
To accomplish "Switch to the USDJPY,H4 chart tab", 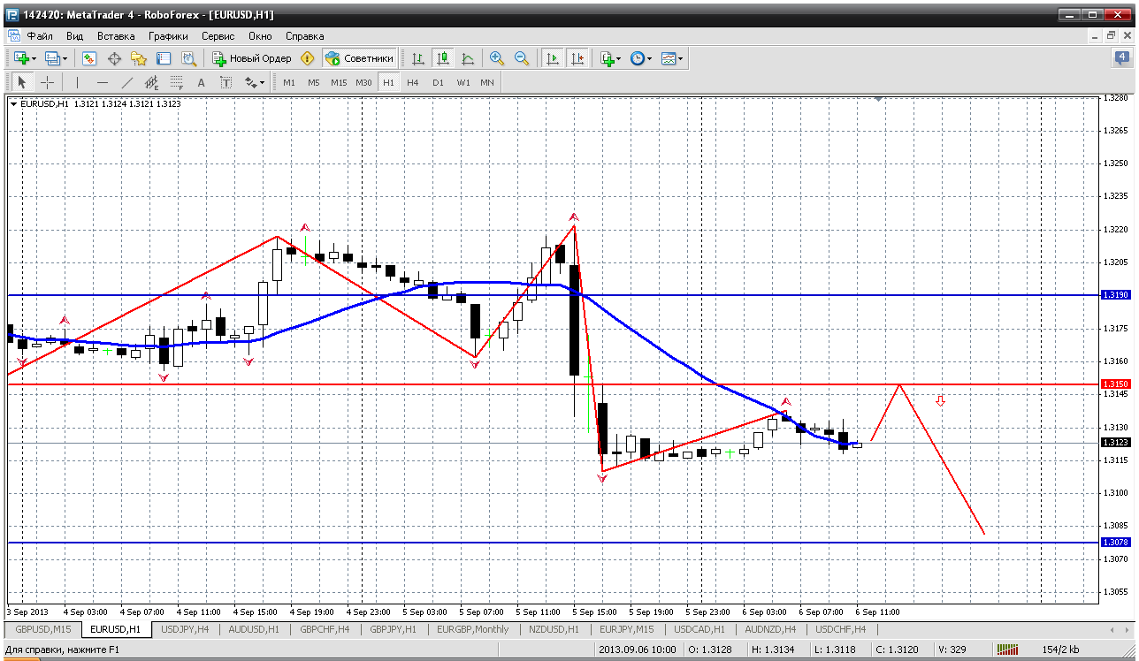I will [185, 629].
